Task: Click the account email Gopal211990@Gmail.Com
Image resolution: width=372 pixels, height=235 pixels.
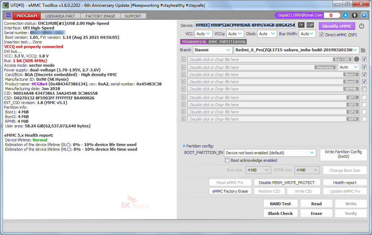Action: coord(300,15)
